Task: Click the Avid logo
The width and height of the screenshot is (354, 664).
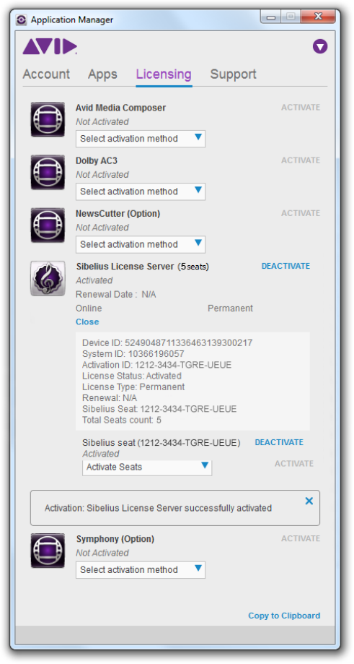Action: (x=50, y=46)
